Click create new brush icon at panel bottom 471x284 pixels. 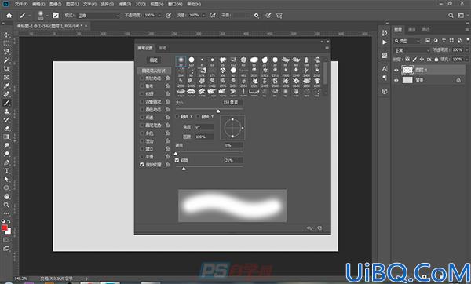click(x=319, y=228)
